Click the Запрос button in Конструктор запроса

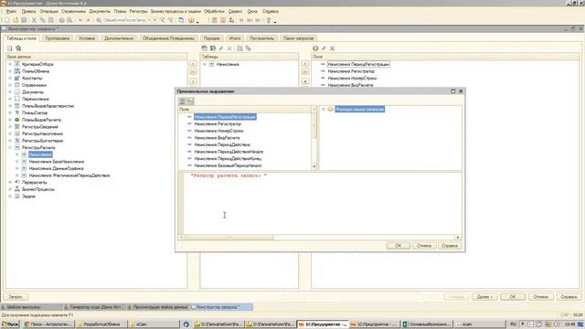coord(16,296)
